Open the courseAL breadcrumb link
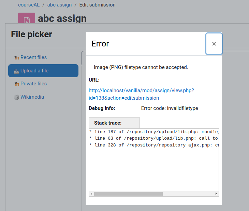This screenshot has width=249, height=211. pyautogui.click(x=29, y=5)
